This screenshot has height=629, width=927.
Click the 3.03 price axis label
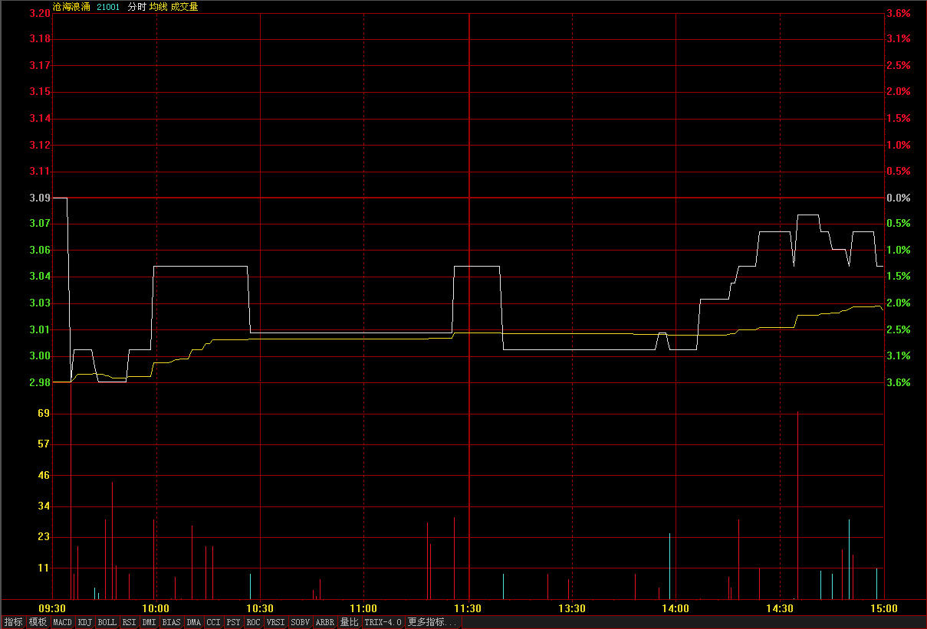40,303
